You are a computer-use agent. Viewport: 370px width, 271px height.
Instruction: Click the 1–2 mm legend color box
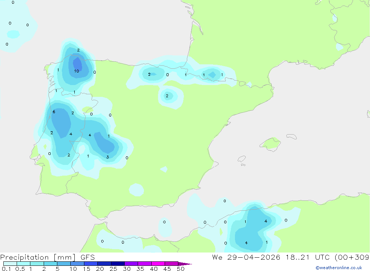[x=37, y=264]
